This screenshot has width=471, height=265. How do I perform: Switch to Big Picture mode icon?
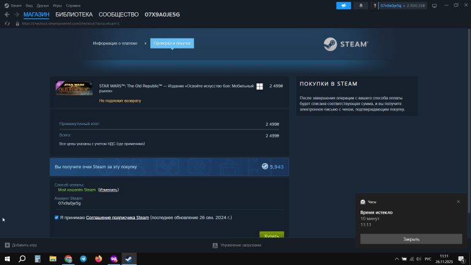(x=434, y=6)
